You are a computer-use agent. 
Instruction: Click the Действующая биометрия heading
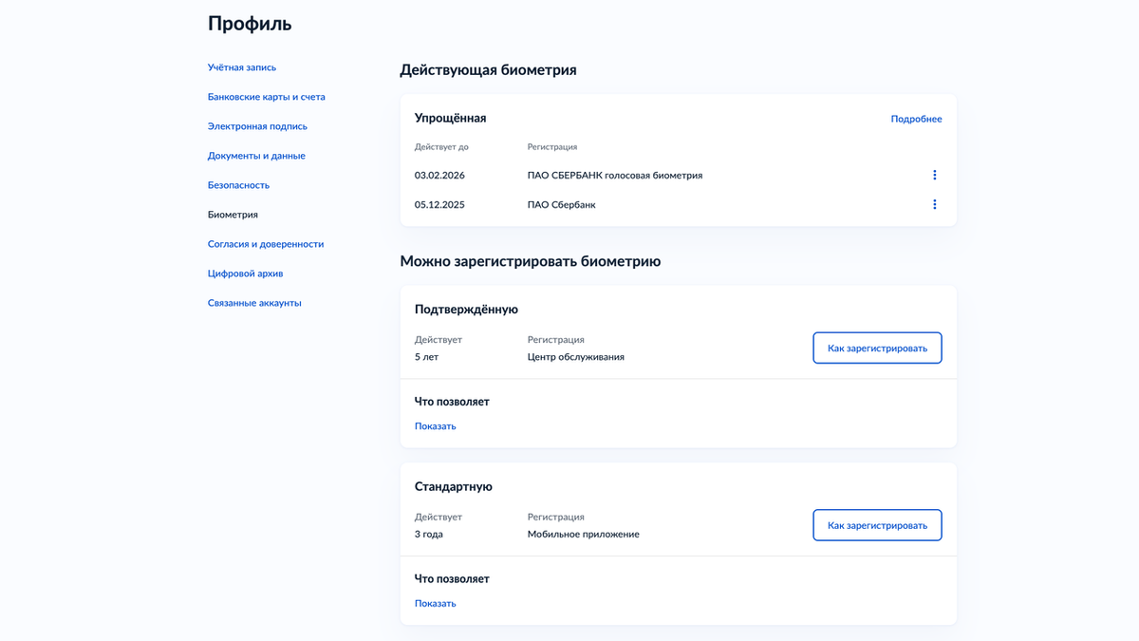tap(488, 70)
